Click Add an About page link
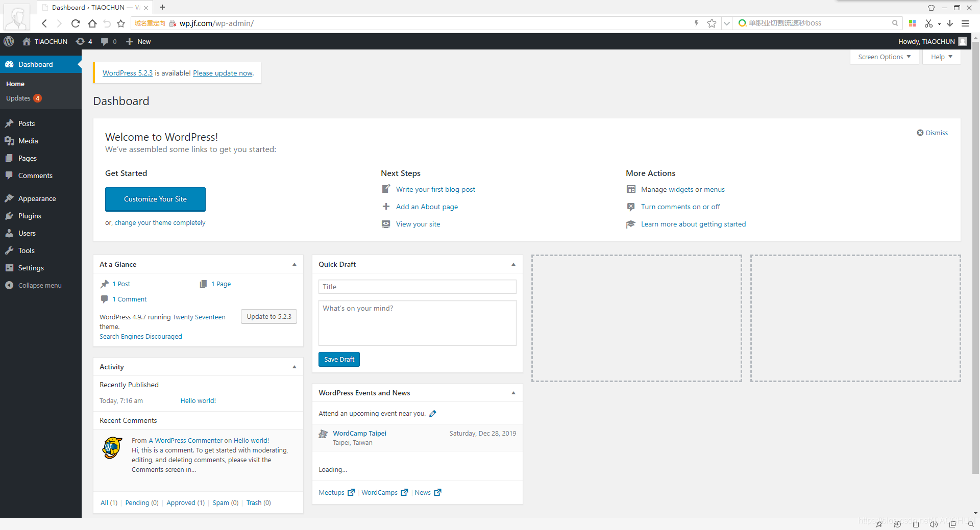Viewport: 980px width, 530px height. (427, 207)
